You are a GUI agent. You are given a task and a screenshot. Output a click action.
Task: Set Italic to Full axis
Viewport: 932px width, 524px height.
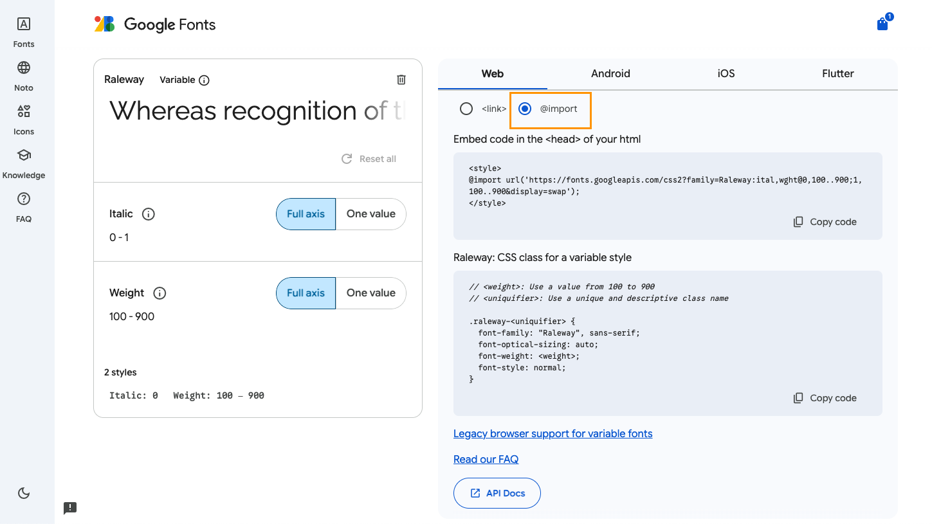click(306, 214)
